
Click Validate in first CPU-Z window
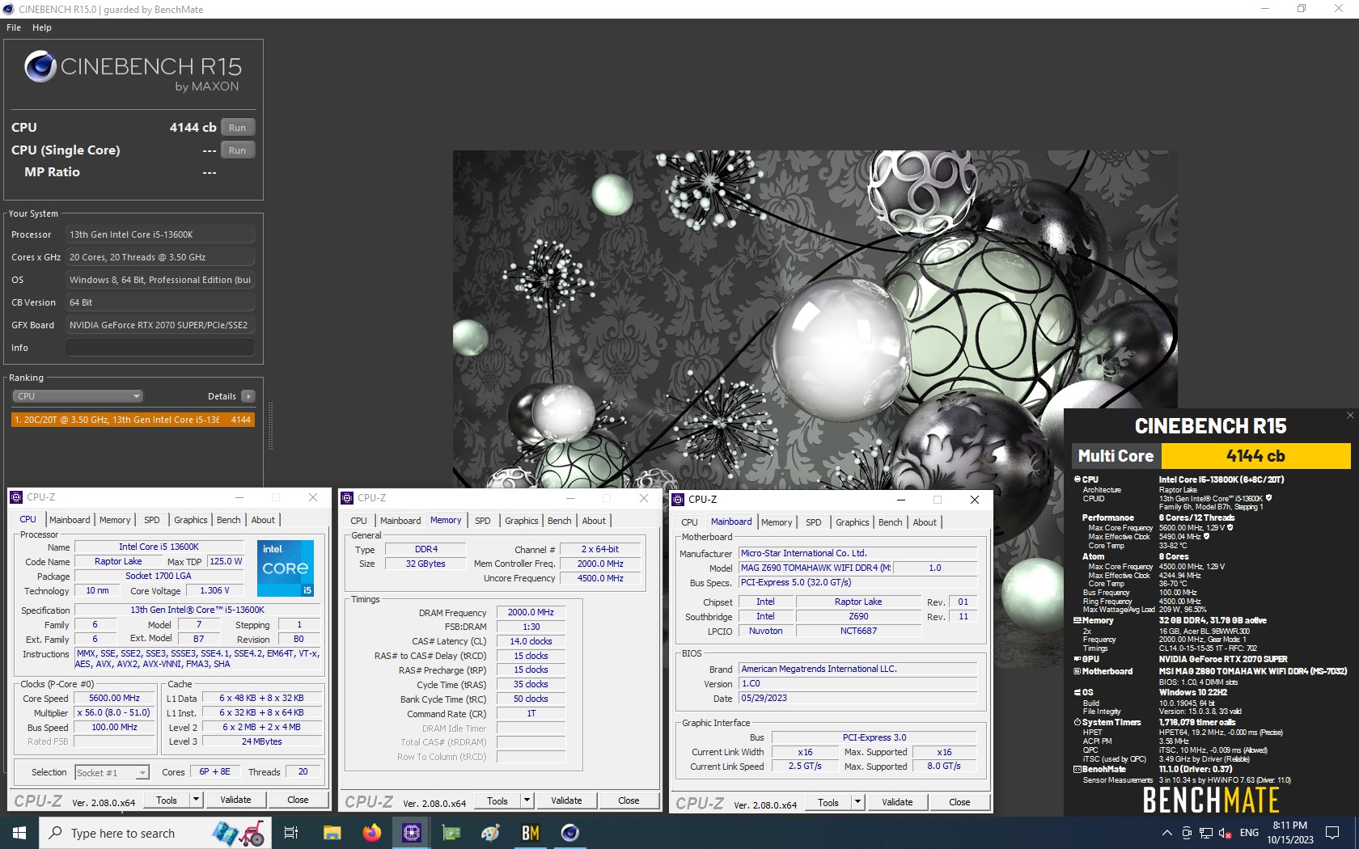coord(235,800)
